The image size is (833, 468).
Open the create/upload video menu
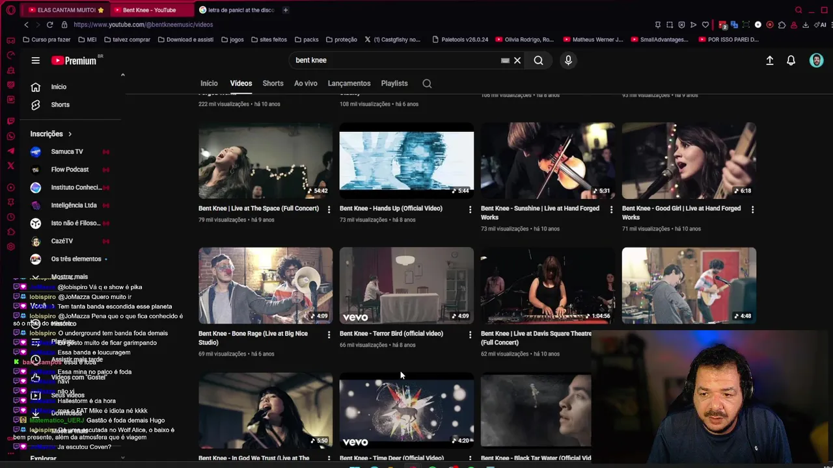pos(769,60)
